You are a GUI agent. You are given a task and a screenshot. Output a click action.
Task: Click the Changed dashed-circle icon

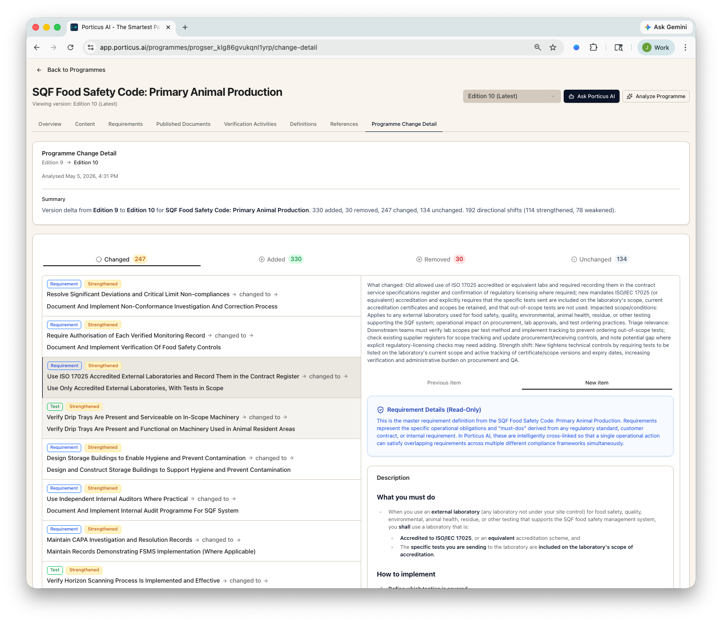point(99,260)
